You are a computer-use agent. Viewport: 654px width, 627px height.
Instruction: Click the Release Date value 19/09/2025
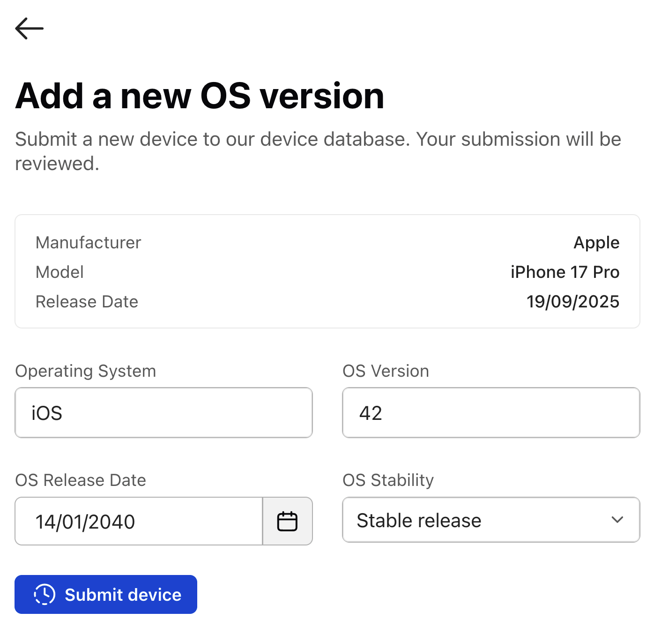point(572,301)
